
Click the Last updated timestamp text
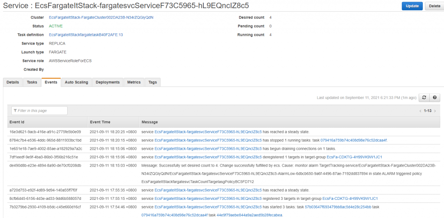point(366,98)
